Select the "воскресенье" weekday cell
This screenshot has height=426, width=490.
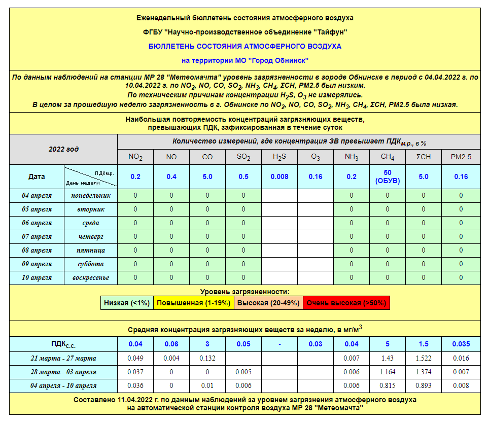[91, 277]
